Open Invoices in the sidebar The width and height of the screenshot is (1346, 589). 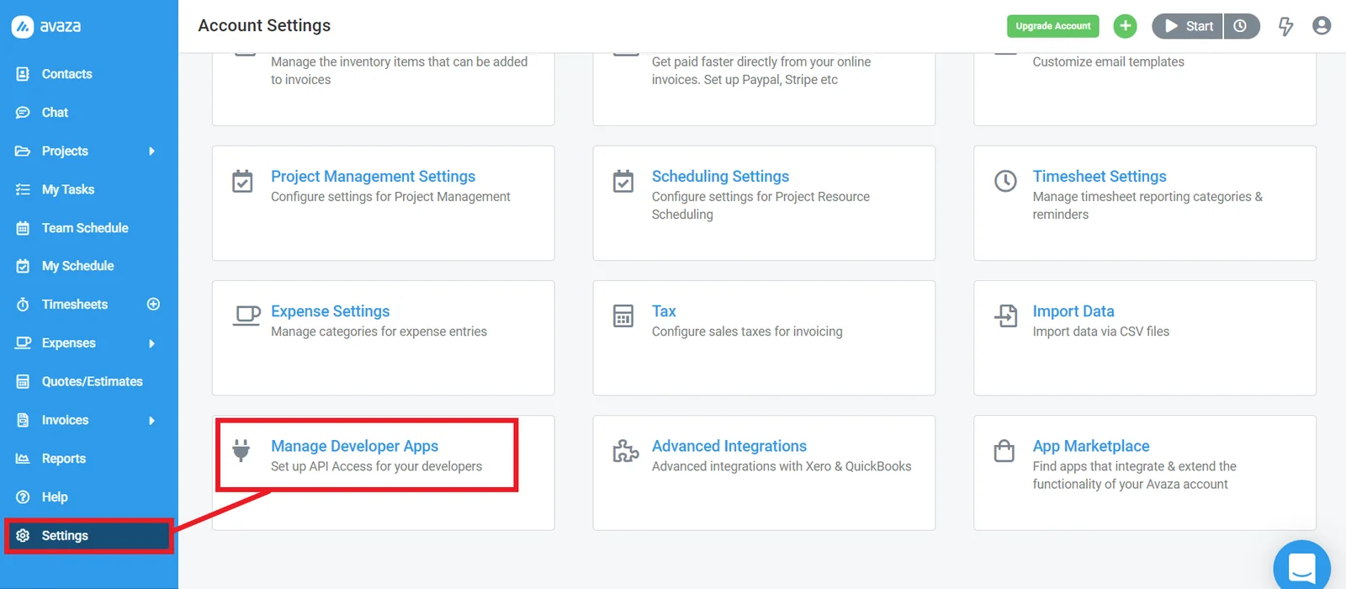coord(65,420)
